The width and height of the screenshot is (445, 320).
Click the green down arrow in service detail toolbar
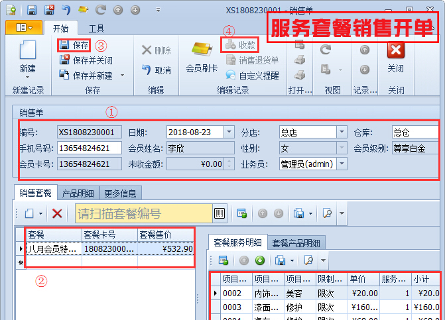[x=259, y=260]
